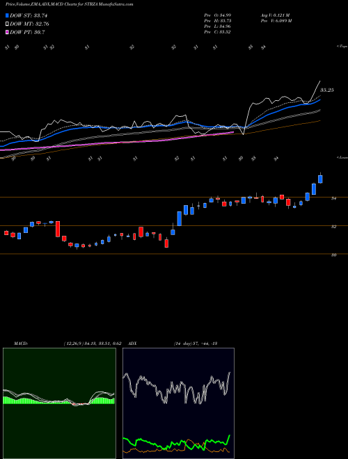This screenshot has width=348, height=459.
Task: Click the 'Avg V: 6.121 M' volume text
Action: tap(275, 15)
